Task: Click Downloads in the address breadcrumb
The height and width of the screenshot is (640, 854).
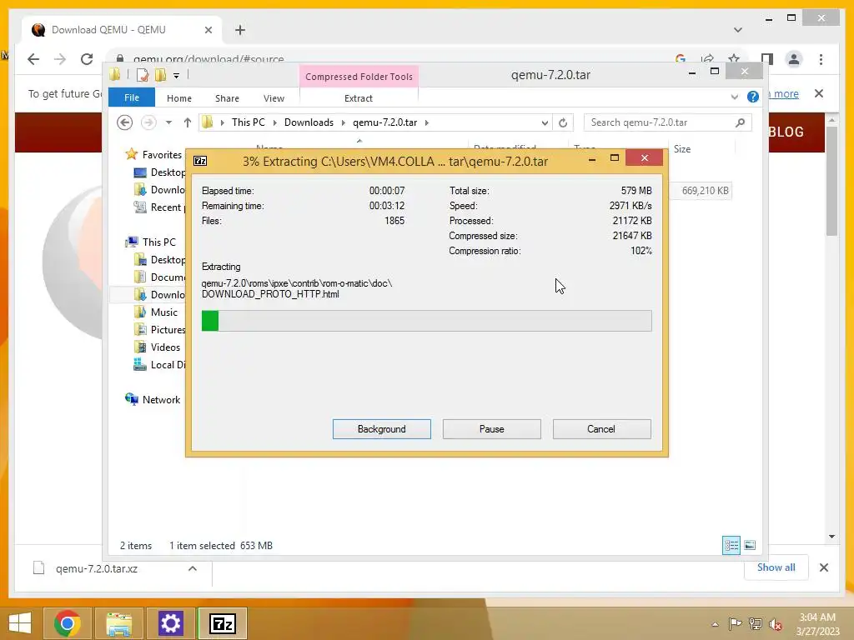Action: point(309,122)
